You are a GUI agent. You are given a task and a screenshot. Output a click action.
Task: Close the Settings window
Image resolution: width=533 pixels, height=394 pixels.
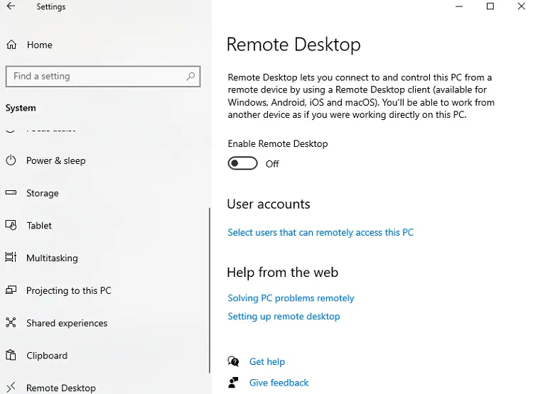(522, 6)
